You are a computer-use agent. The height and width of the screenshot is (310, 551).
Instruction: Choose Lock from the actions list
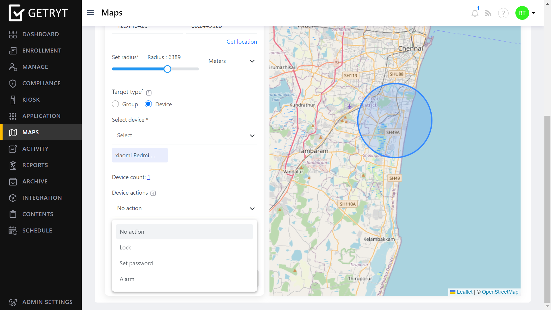(125, 247)
